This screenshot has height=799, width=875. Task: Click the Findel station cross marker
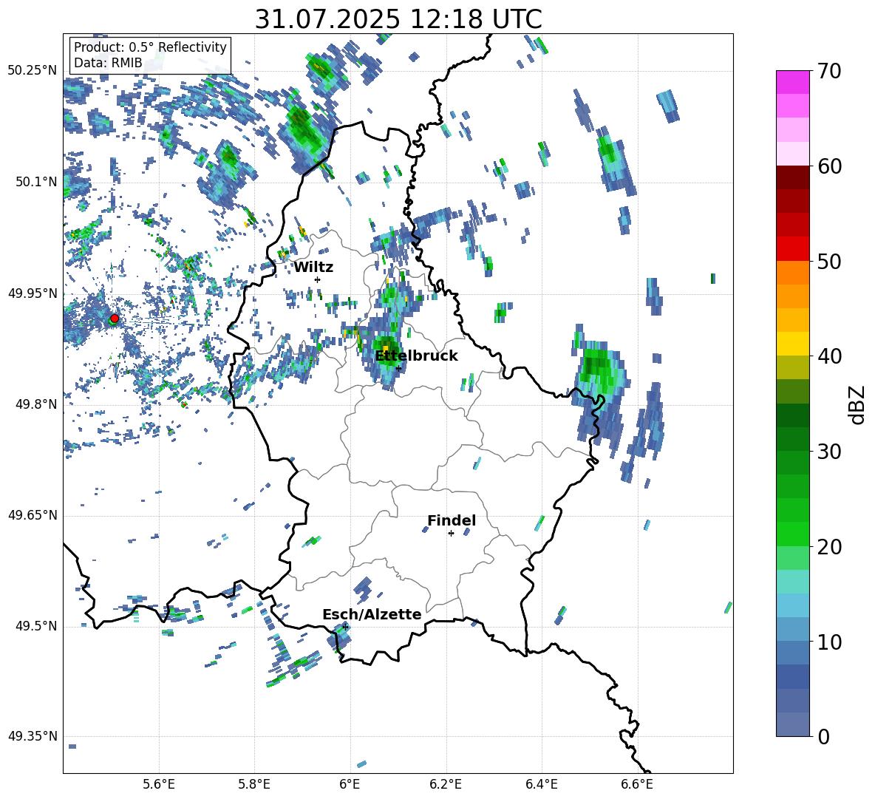pos(451,534)
